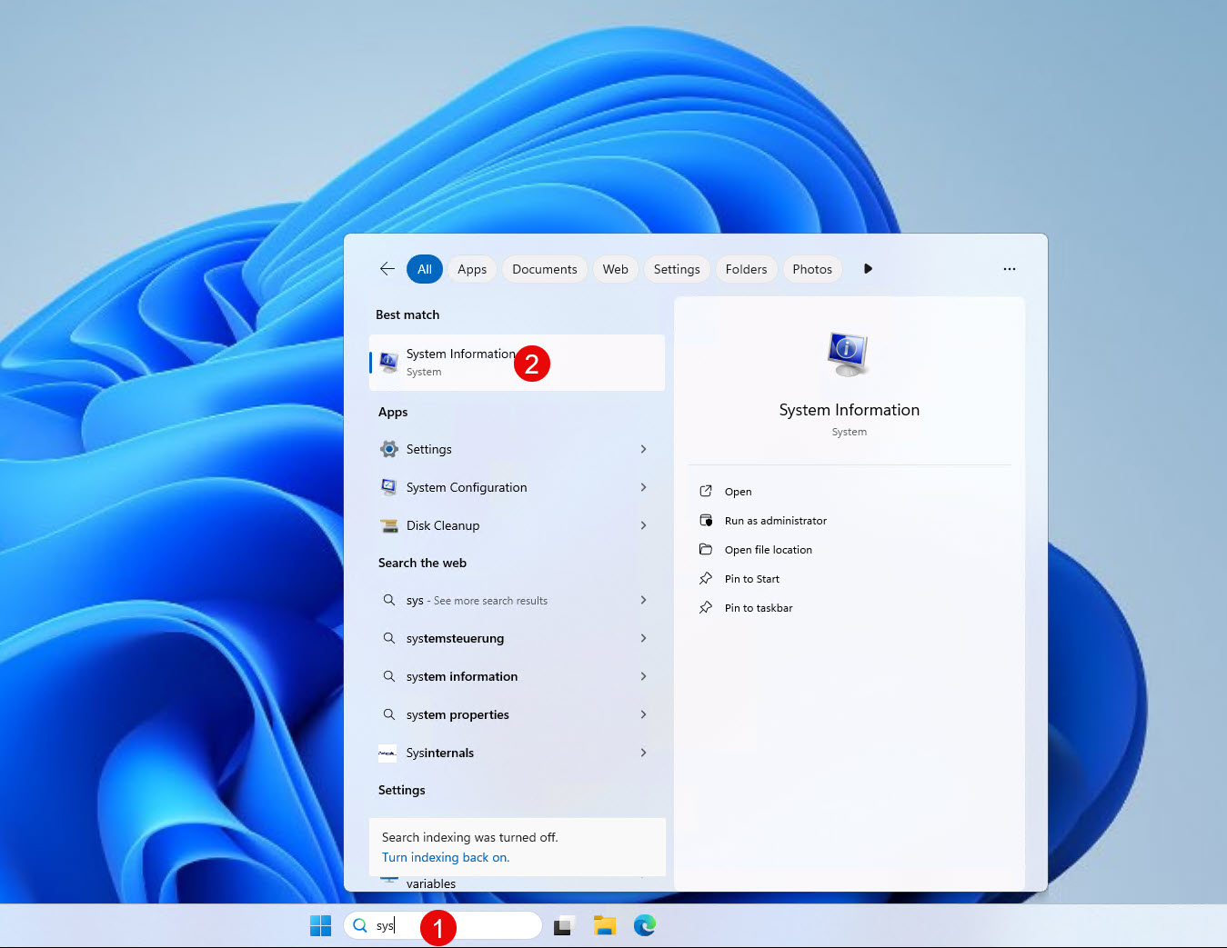This screenshot has height=948, width=1227.
Task: Launch Microsoft Edge from the taskbar
Action: tap(645, 925)
